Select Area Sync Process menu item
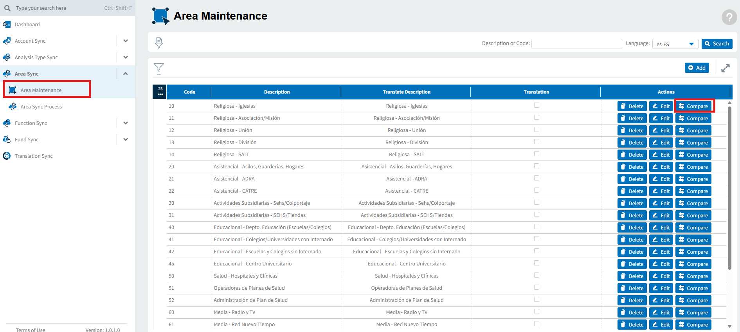Image resolution: width=740 pixels, height=332 pixels. [x=41, y=106]
